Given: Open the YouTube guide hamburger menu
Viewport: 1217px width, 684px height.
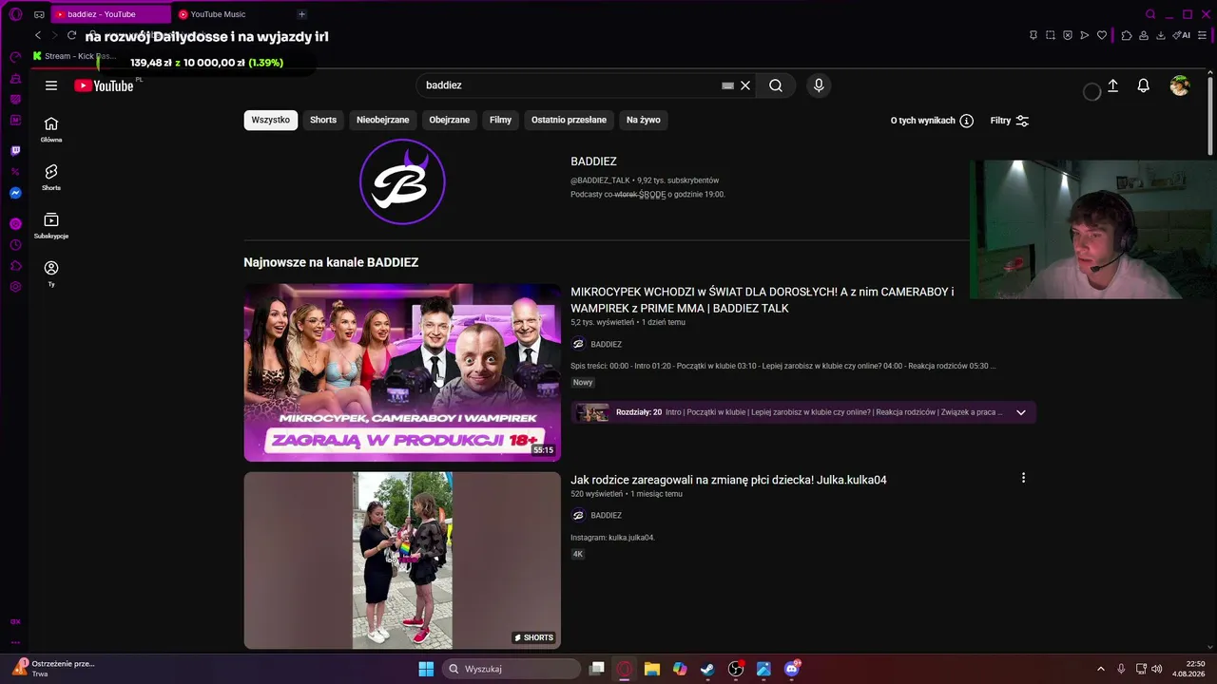Looking at the screenshot, I should 51,85.
